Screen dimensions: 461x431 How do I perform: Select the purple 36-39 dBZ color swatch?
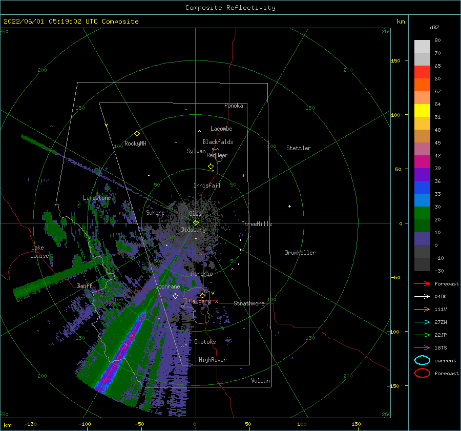coord(422,174)
